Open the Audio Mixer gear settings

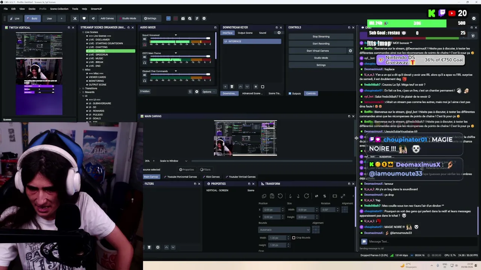(197, 92)
